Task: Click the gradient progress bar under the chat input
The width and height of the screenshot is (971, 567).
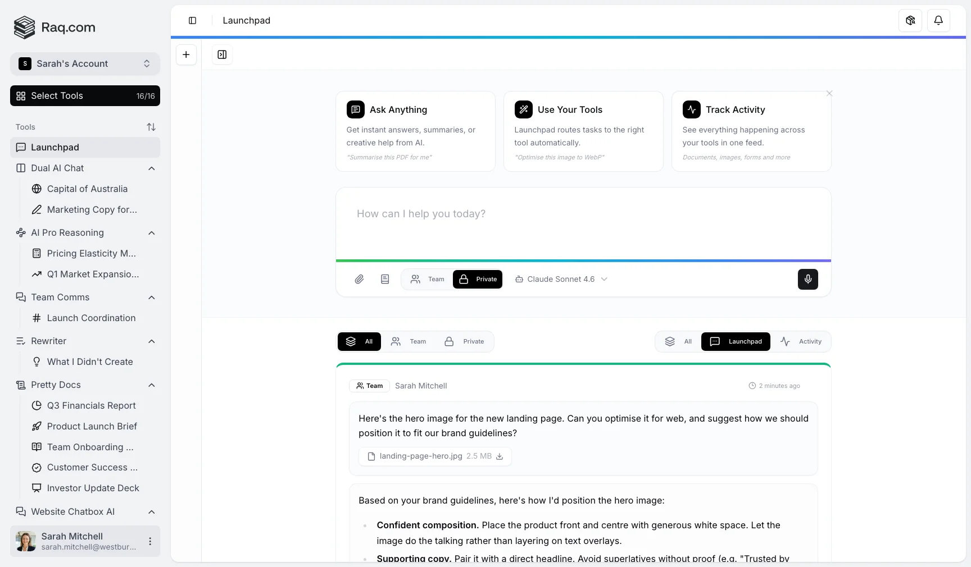Action: point(583,260)
